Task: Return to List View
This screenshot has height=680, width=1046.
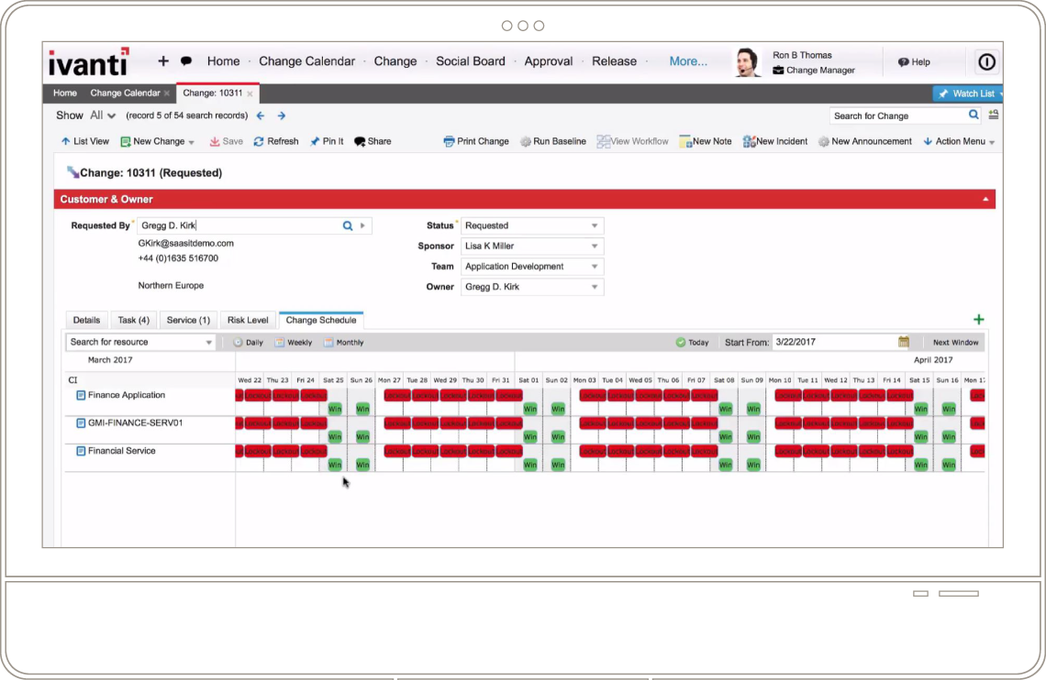Action: [x=84, y=141]
